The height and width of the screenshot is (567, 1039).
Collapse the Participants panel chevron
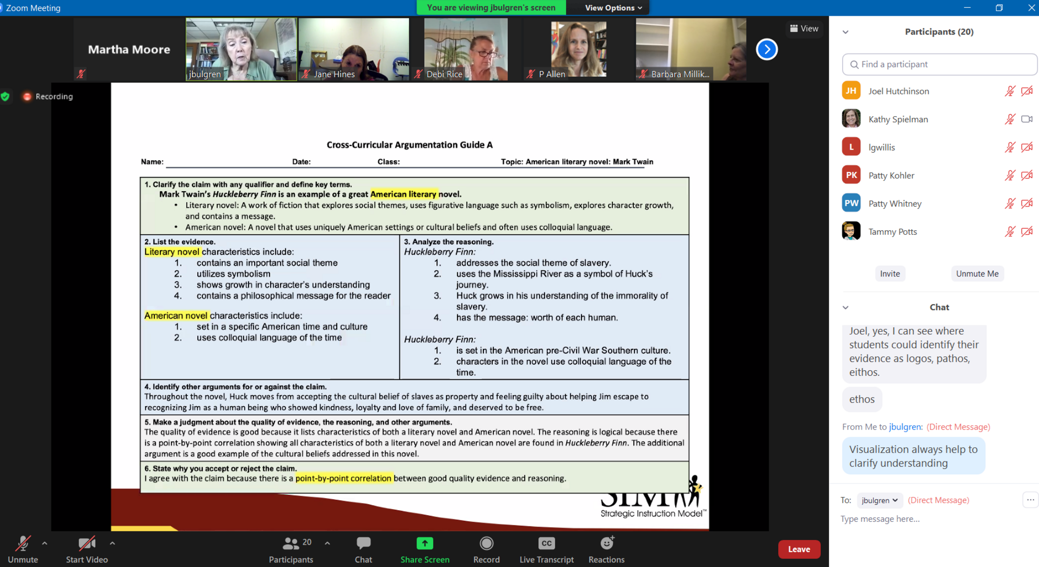(846, 32)
